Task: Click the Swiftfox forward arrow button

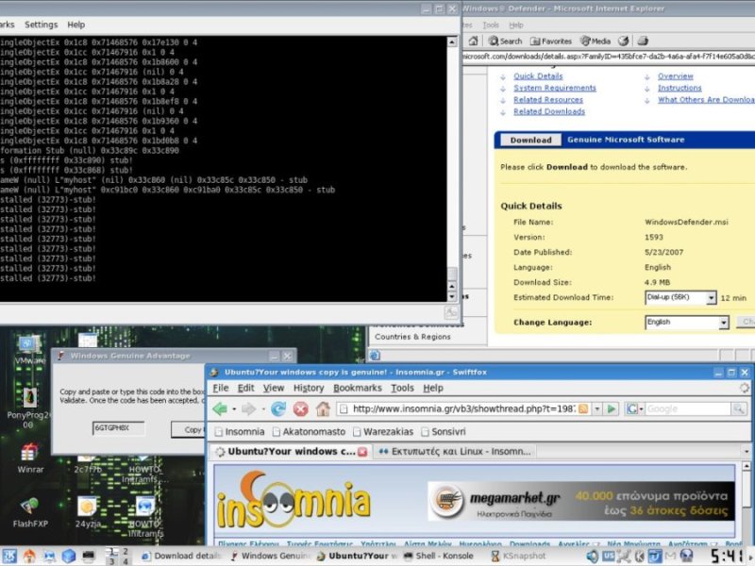Action: tap(248, 409)
